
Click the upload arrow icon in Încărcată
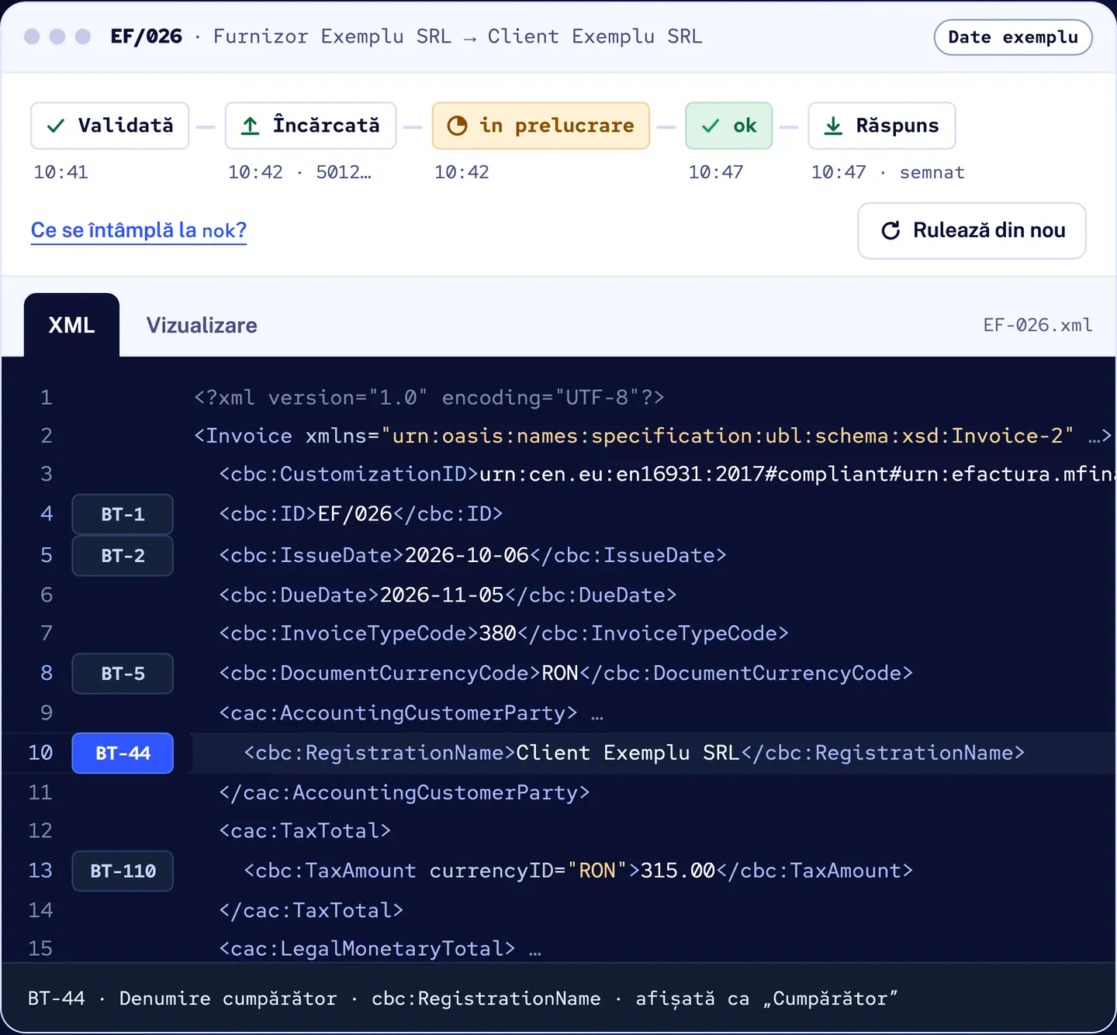250,126
